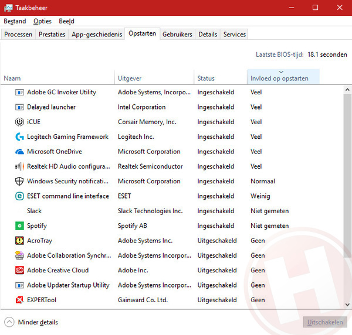Click the EXPERTool icon

coord(19,300)
